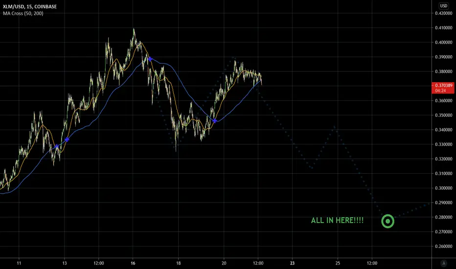Click the 0.400000 price axis label
The width and height of the screenshot is (456, 269).
pyautogui.click(x=443, y=42)
